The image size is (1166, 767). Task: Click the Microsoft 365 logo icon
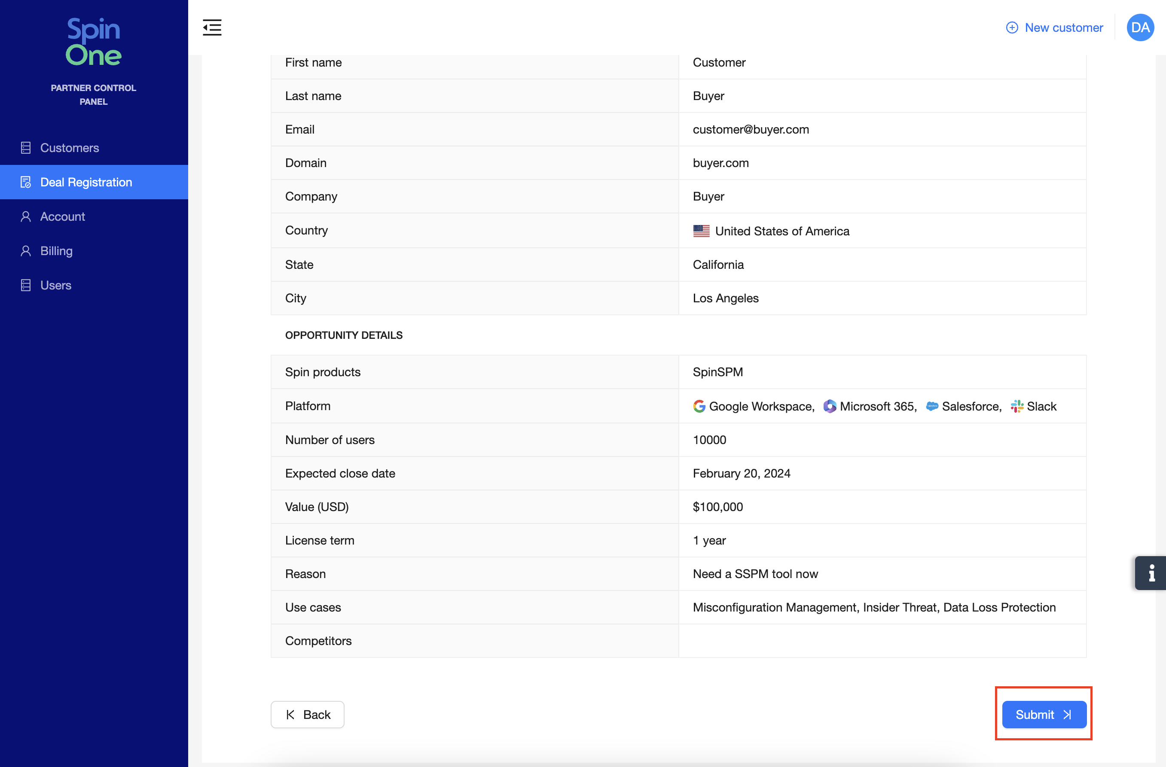[830, 406]
